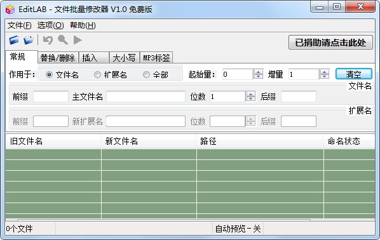Click the 主文件名 input field
Viewport: 380px width, 240px height.
pos(146,97)
